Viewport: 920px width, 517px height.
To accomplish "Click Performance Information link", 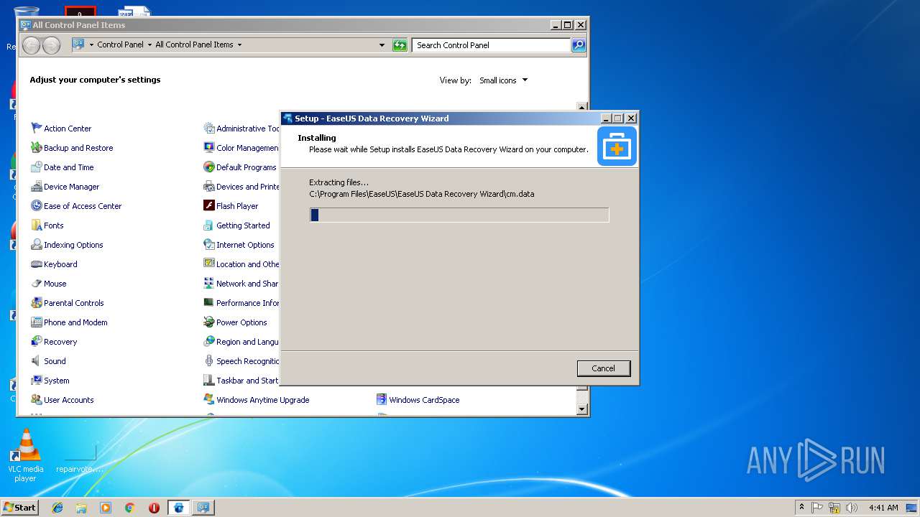I will tap(247, 303).
